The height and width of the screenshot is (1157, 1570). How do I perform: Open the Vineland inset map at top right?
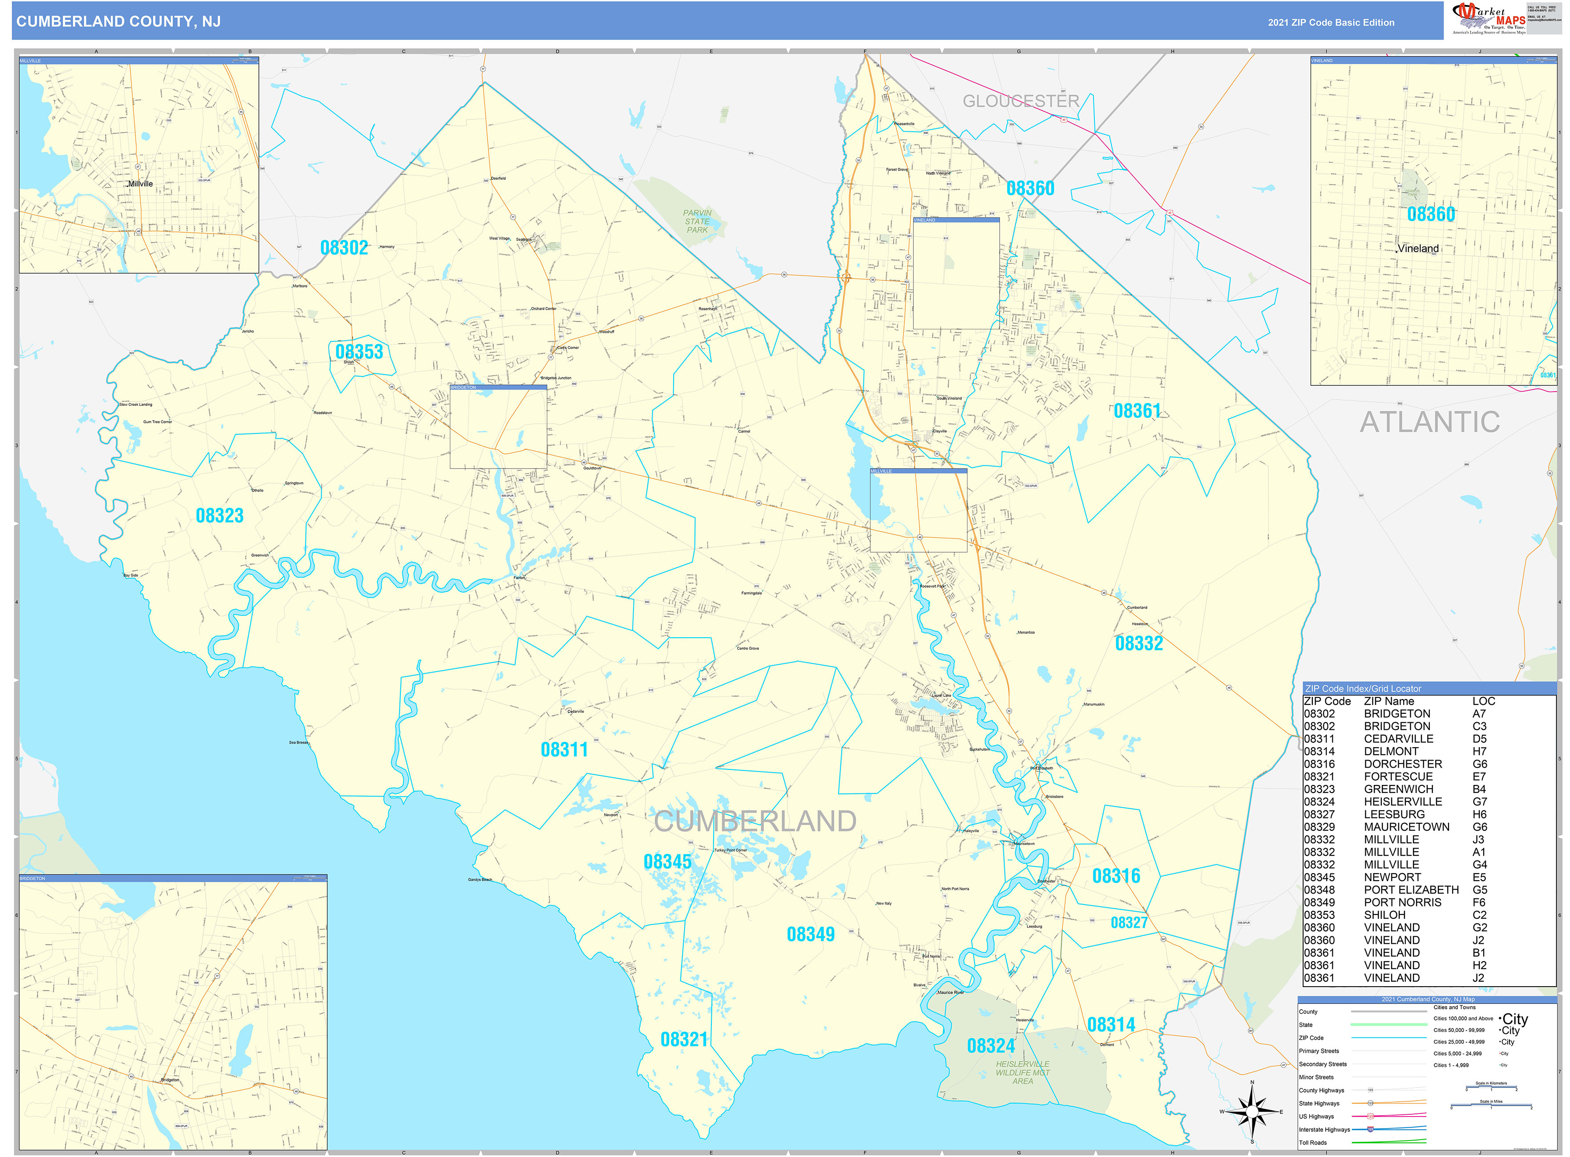tap(1433, 221)
